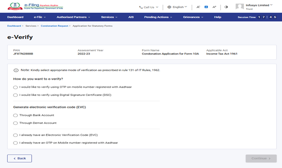Click the Call Us phone icon
The height and width of the screenshot is (168, 282).
tap(141, 7)
